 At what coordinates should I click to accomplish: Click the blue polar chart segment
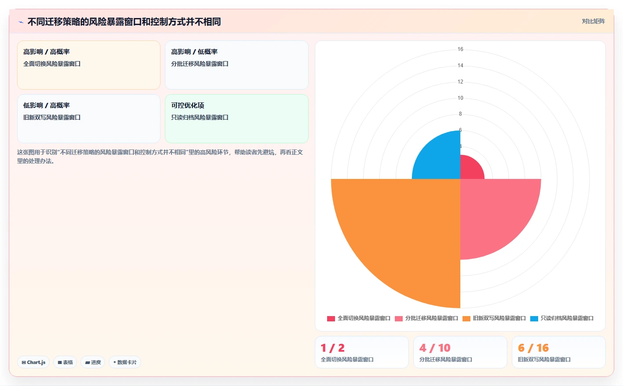point(440,158)
